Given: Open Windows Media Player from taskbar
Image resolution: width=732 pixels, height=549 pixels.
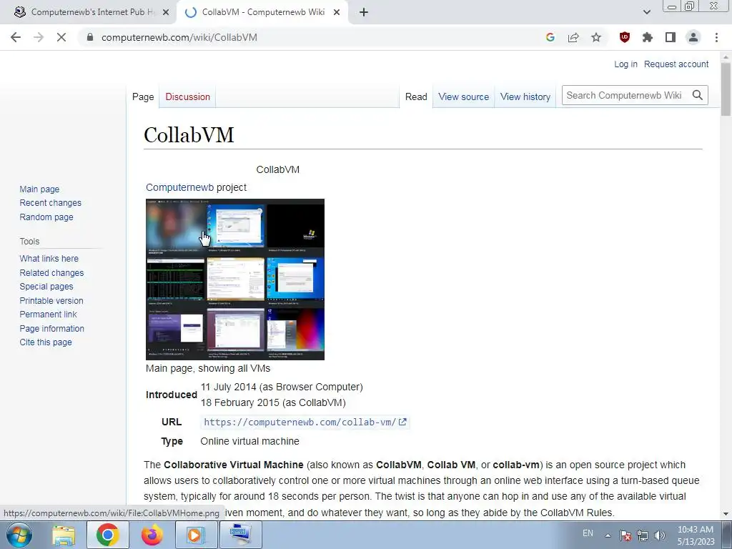Looking at the screenshot, I should 195,535.
